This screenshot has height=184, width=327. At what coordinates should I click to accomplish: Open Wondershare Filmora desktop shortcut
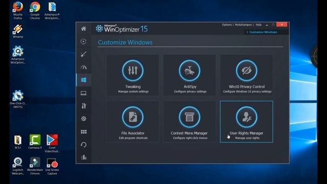tap(35, 166)
